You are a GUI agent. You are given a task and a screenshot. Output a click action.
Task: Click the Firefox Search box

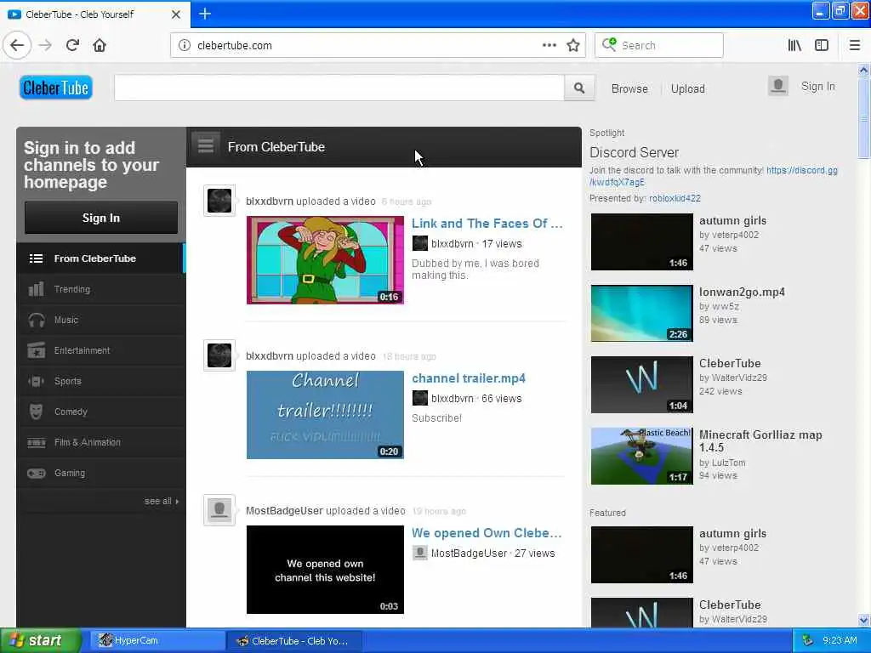(659, 45)
